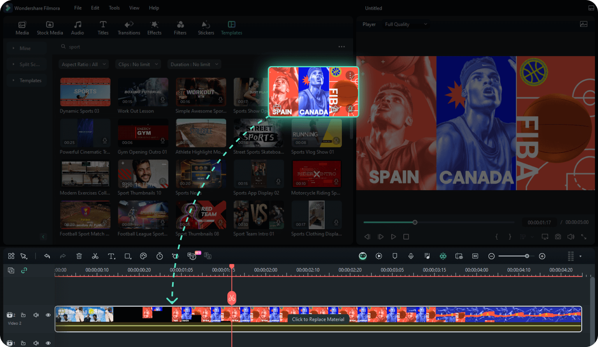598x347 pixels.
Task: Click the player progress slider handle
Action: coord(415,223)
